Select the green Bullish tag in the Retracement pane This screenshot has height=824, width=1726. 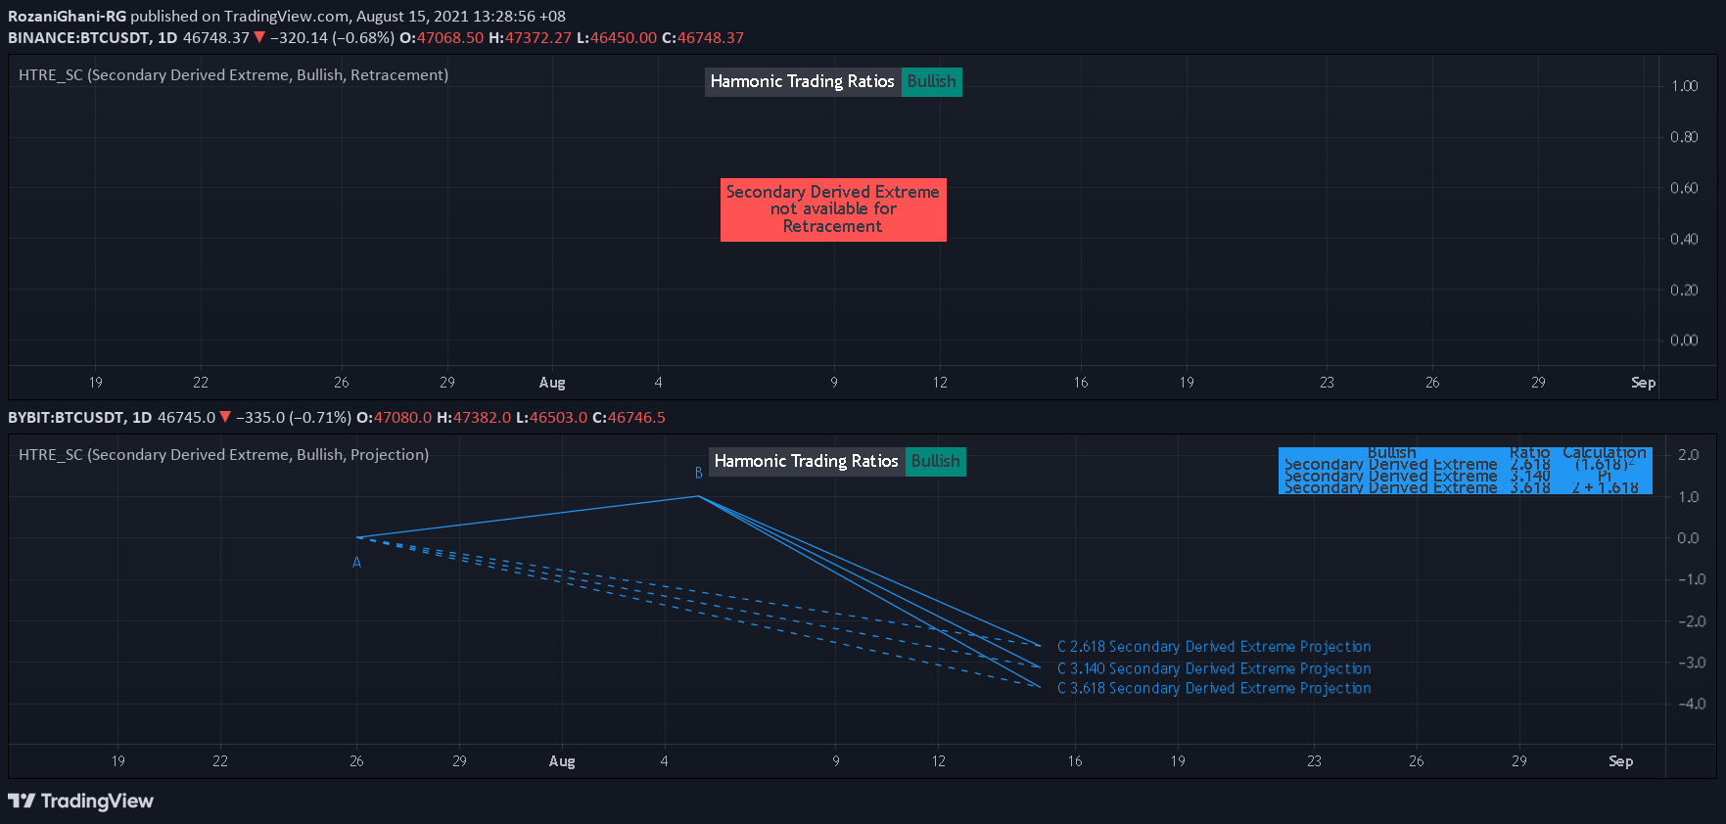932,82
